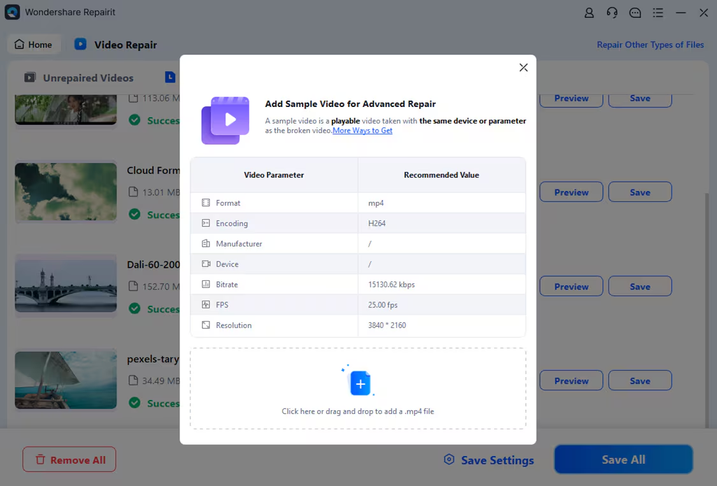Go to the Home tab
Viewport: 717px width, 486px height.
point(33,45)
